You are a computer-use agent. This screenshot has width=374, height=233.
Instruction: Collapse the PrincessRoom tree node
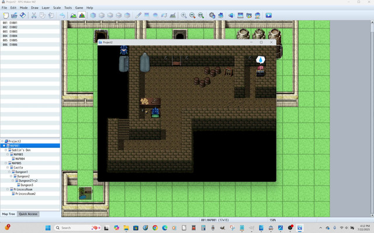[8, 189]
